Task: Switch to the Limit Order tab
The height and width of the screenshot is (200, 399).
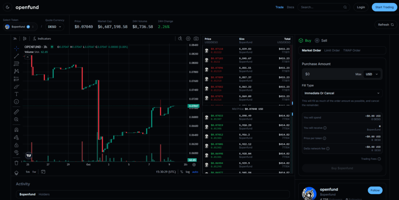Action: (x=332, y=50)
